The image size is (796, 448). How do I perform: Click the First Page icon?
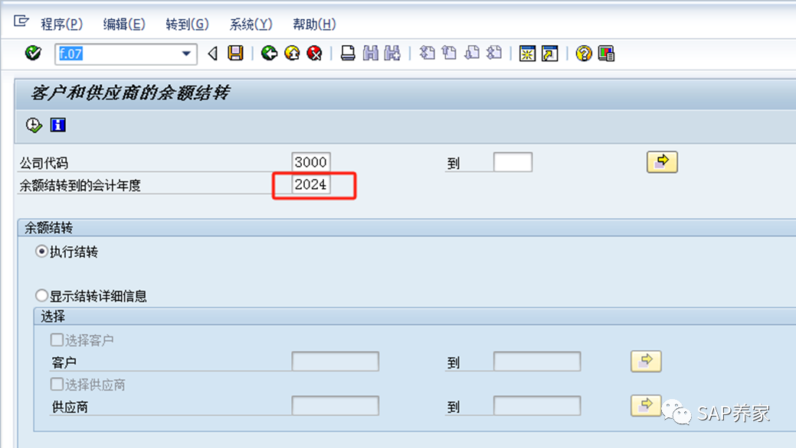[x=427, y=54]
